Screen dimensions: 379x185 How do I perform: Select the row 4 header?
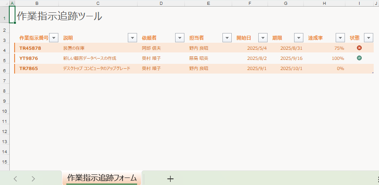4,50
